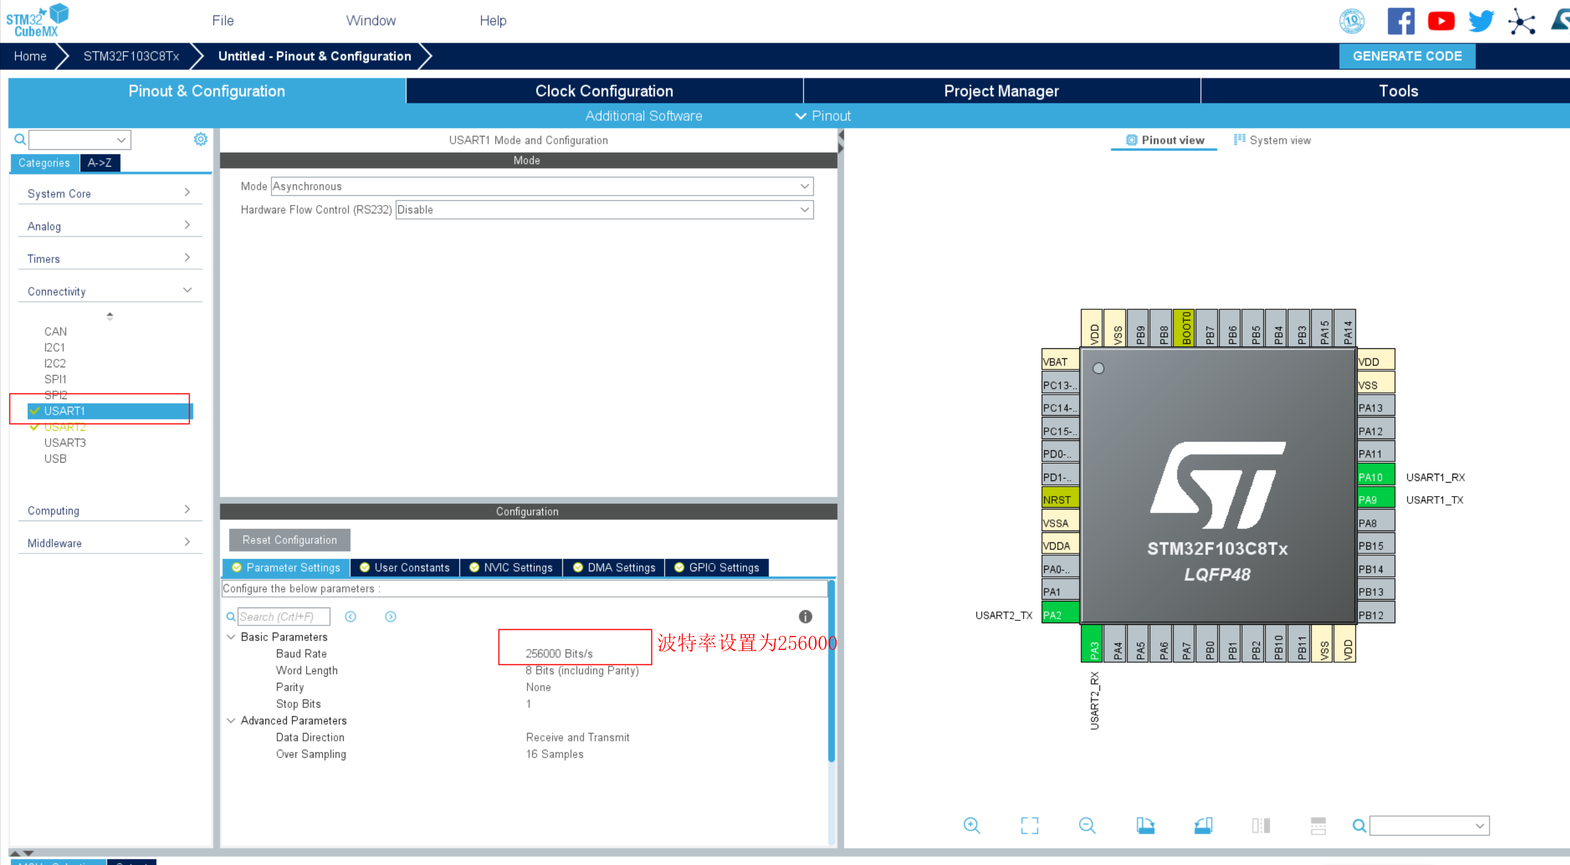The image size is (1570, 865).
Task: Open the Mode Asynchronous dropdown
Action: click(x=542, y=186)
